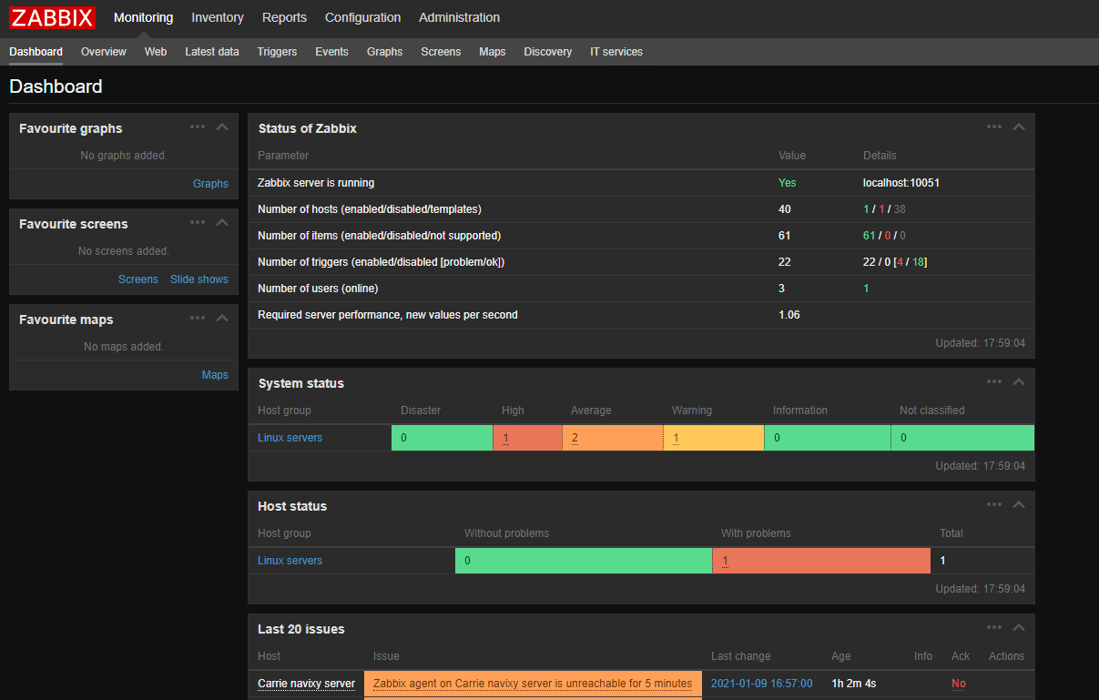Screen dimensions: 1099x700
Task: Collapse the Status of Zabbix widget
Action: (x=1019, y=127)
